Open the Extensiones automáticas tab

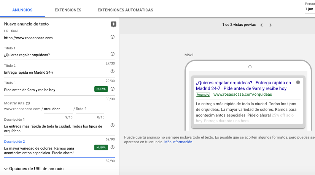[125, 10]
